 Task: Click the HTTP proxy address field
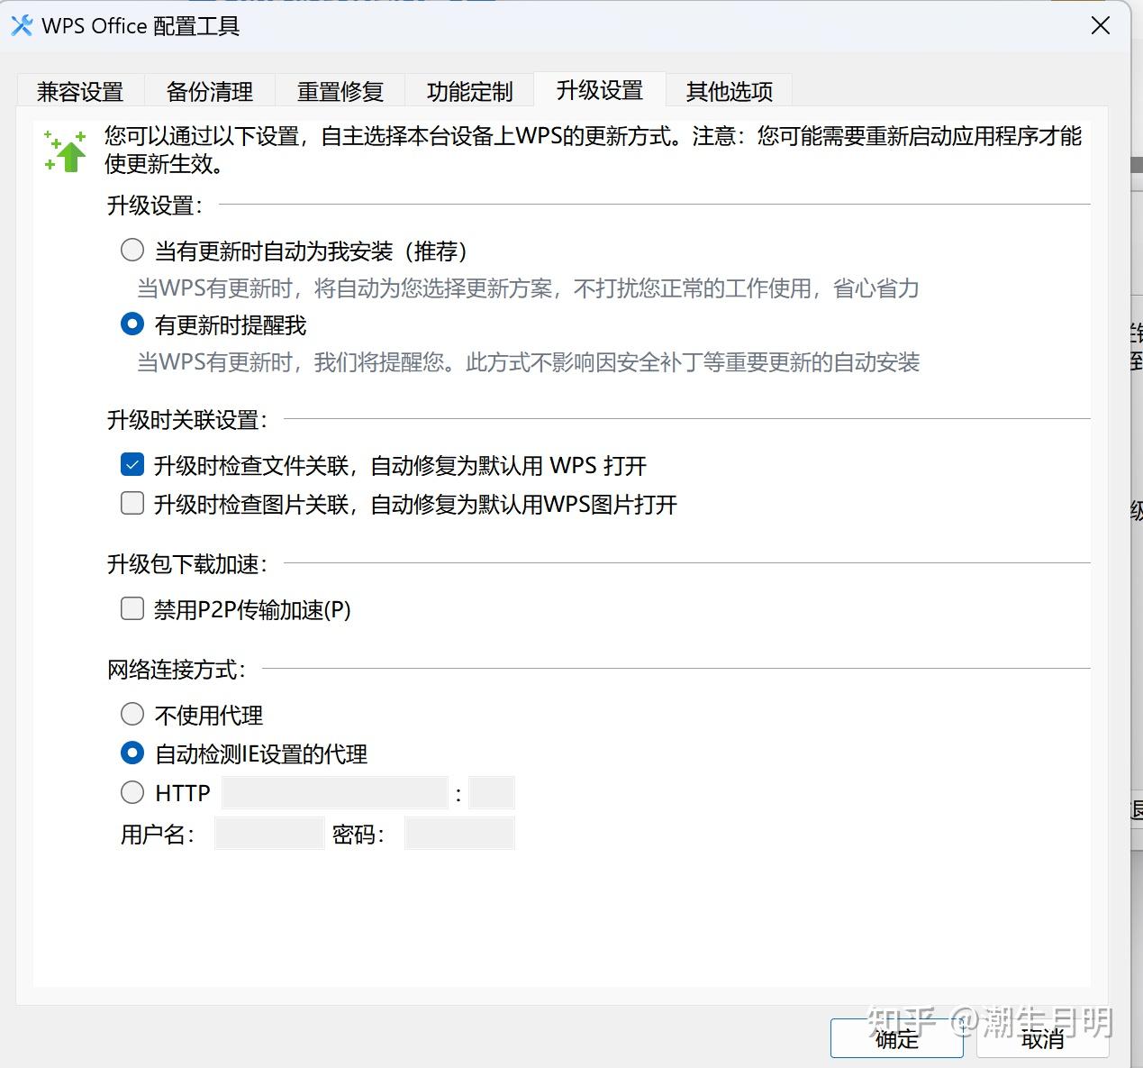pyautogui.click(x=334, y=792)
